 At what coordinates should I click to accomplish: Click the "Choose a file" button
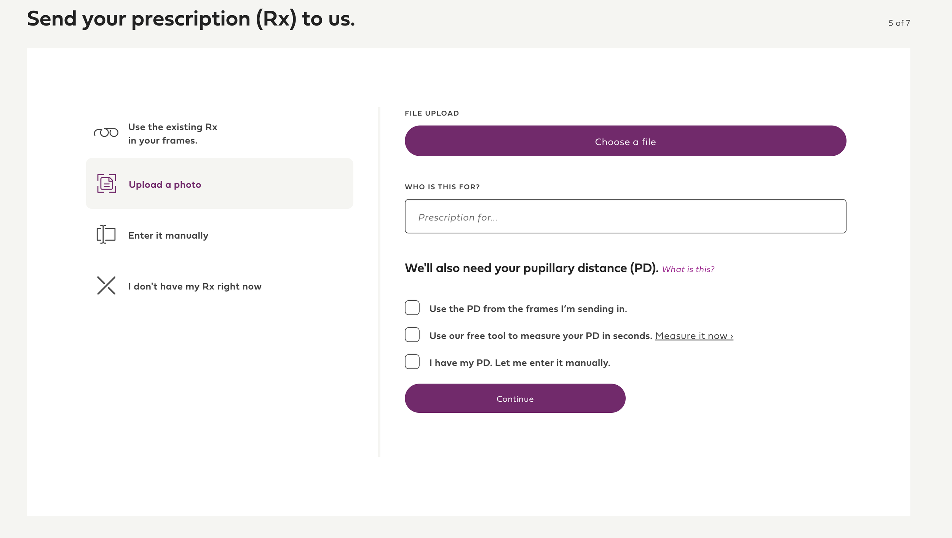[625, 141]
